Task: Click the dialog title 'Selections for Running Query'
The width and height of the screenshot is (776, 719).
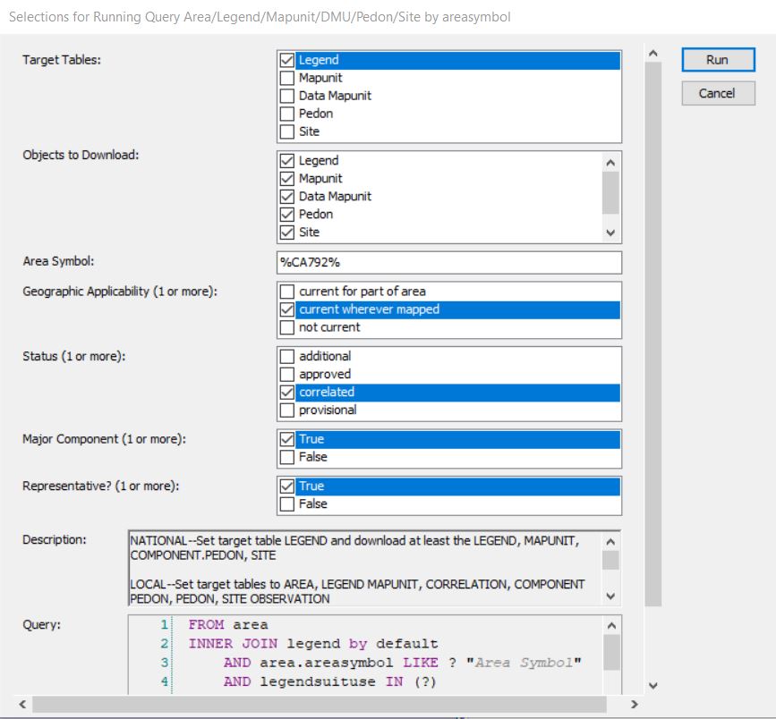Action: pyautogui.click(x=260, y=17)
